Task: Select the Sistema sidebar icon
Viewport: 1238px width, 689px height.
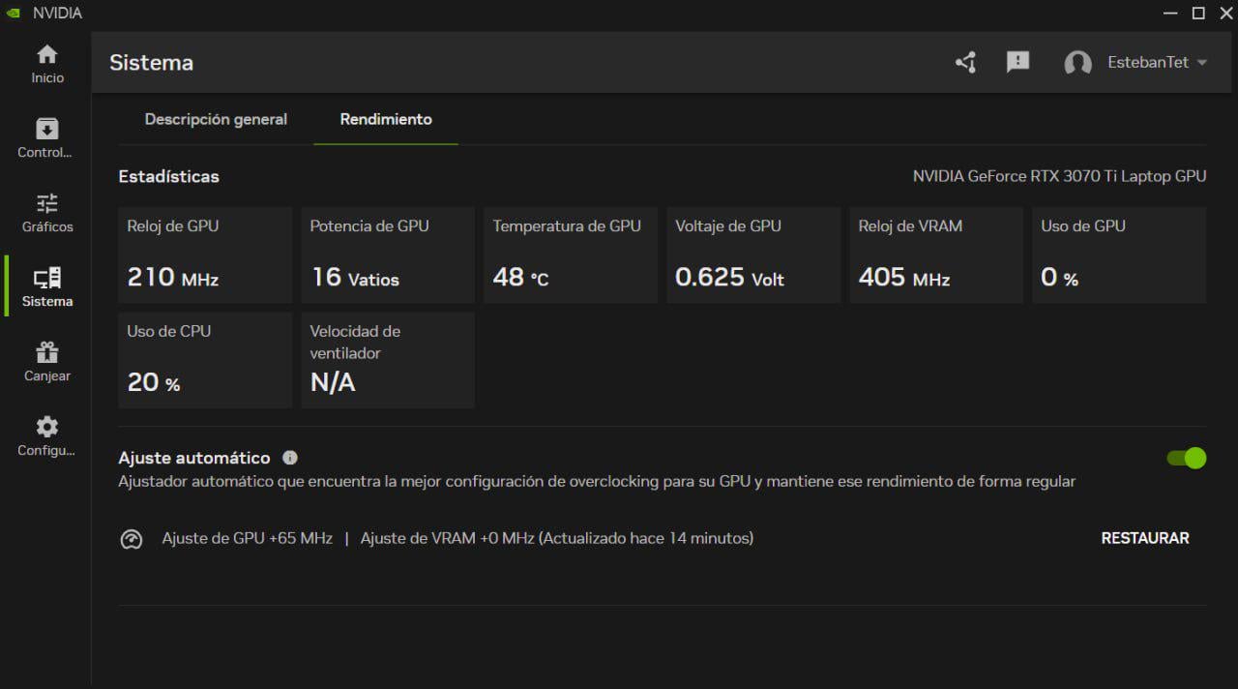Action: 46,279
